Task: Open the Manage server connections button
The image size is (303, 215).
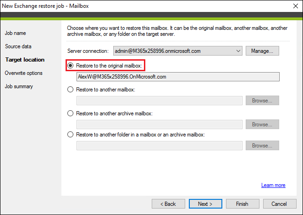Action: (x=262, y=51)
